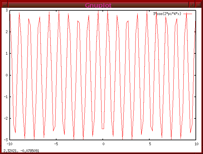Click the red legend line sample
Viewport: 203px width, 154px height.
pos(187,14)
